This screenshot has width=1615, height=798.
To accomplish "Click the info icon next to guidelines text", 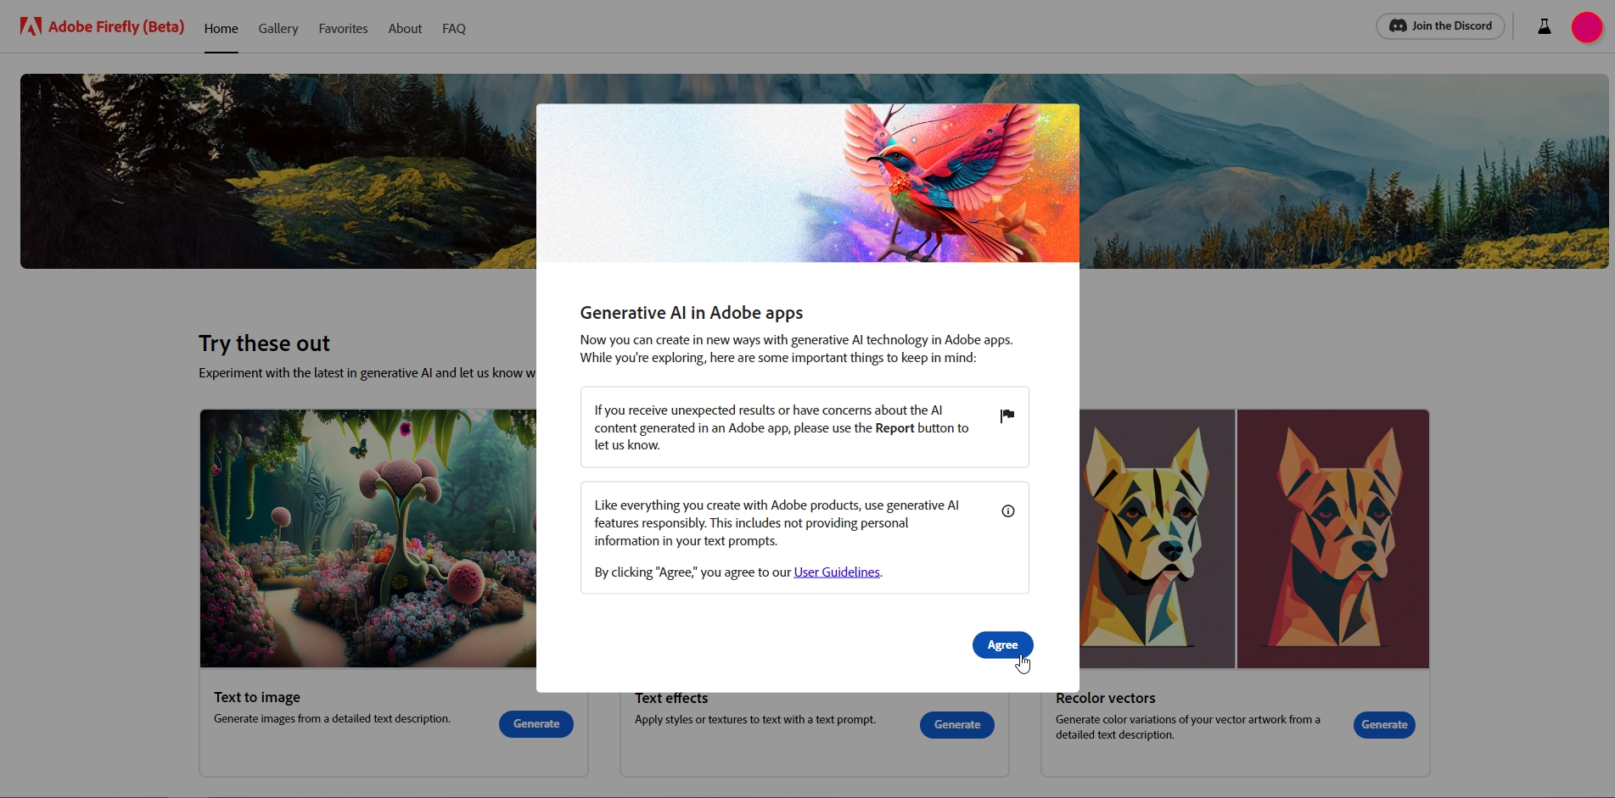I will tap(1007, 511).
